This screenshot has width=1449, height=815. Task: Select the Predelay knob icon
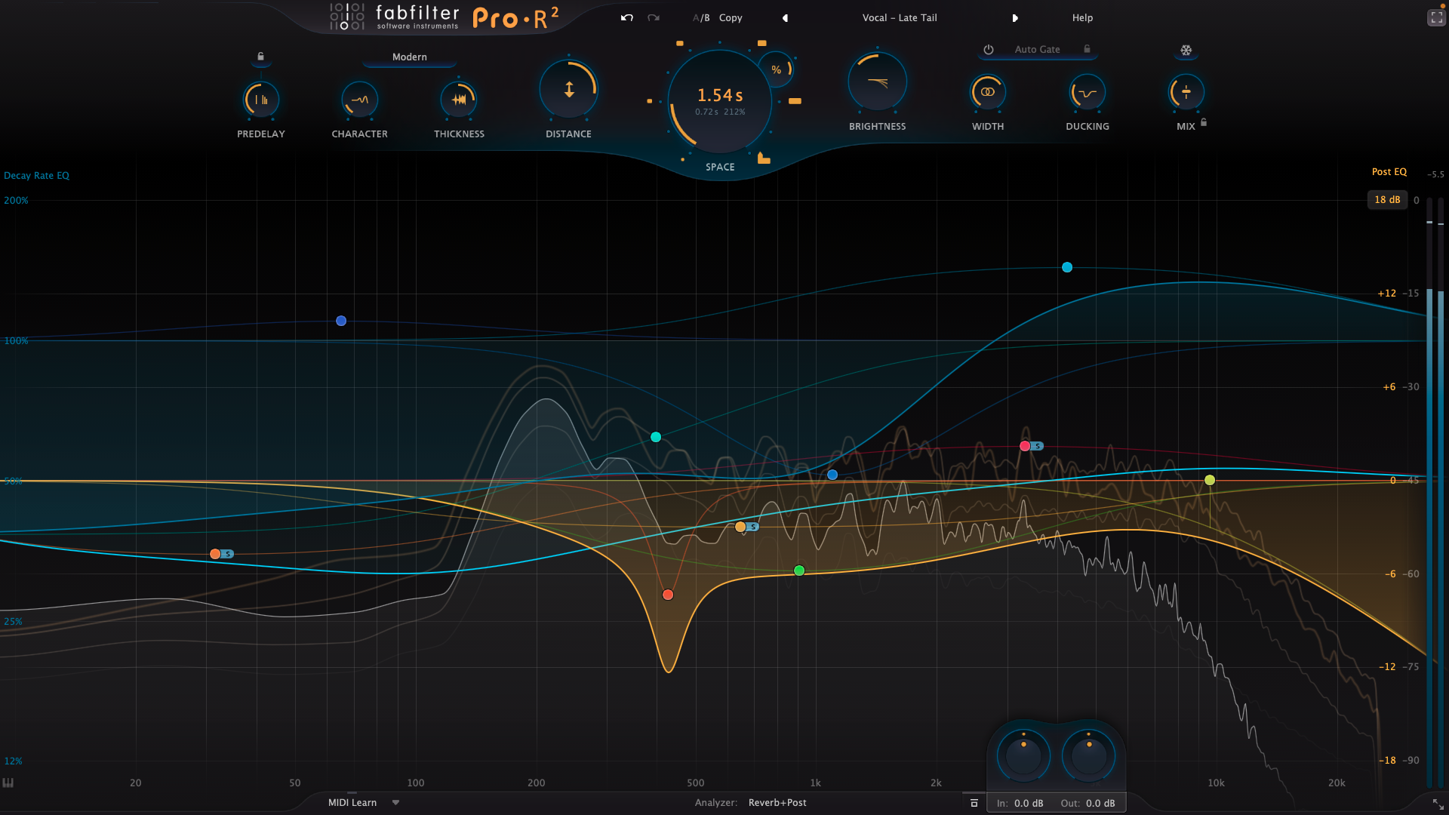point(260,99)
